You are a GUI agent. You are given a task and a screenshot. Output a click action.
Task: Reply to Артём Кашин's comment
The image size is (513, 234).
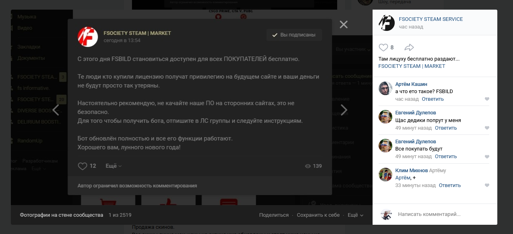pyautogui.click(x=433, y=99)
